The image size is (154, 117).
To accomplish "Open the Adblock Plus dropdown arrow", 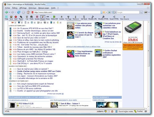I will pos(149,12).
